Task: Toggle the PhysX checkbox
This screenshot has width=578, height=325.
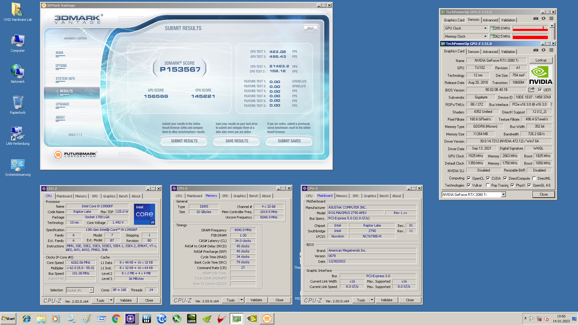Action: 512,185
